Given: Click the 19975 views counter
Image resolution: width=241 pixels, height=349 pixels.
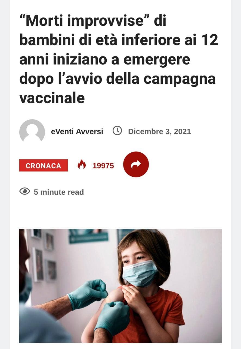Looking at the screenshot, I should click(x=103, y=166).
